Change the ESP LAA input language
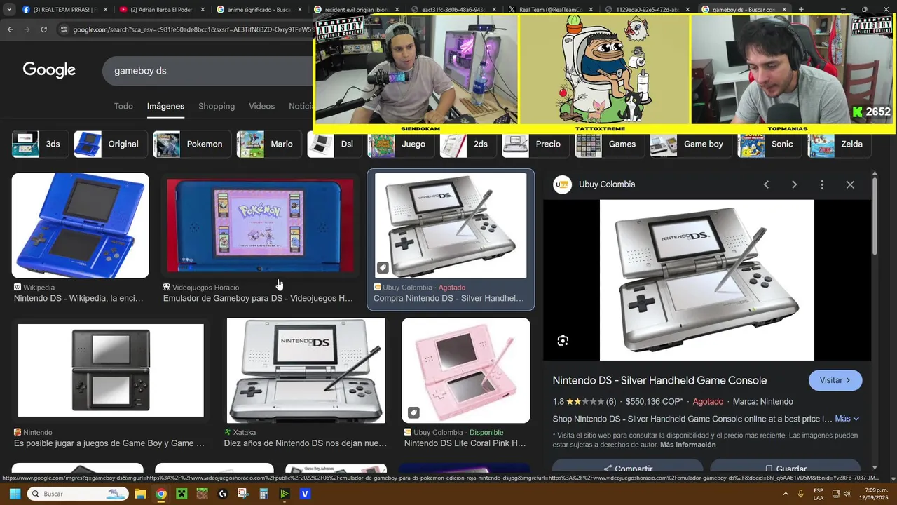This screenshot has height=505, width=897. (x=819, y=494)
